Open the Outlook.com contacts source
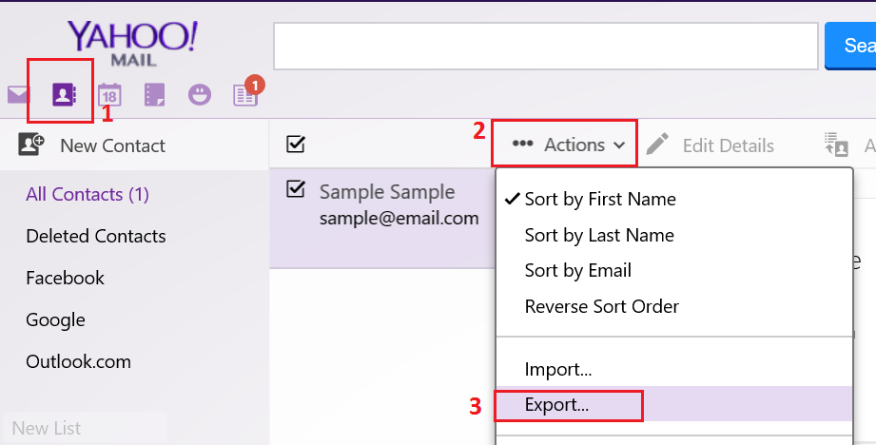This screenshot has width=876, height=445. 78,362
